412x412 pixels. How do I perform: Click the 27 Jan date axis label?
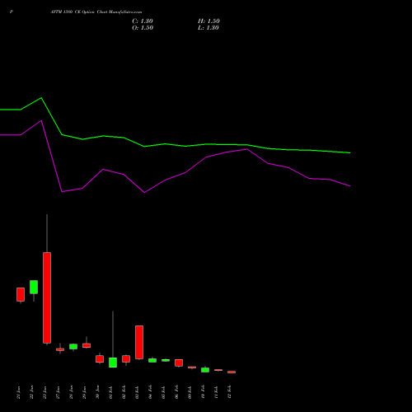58,392
